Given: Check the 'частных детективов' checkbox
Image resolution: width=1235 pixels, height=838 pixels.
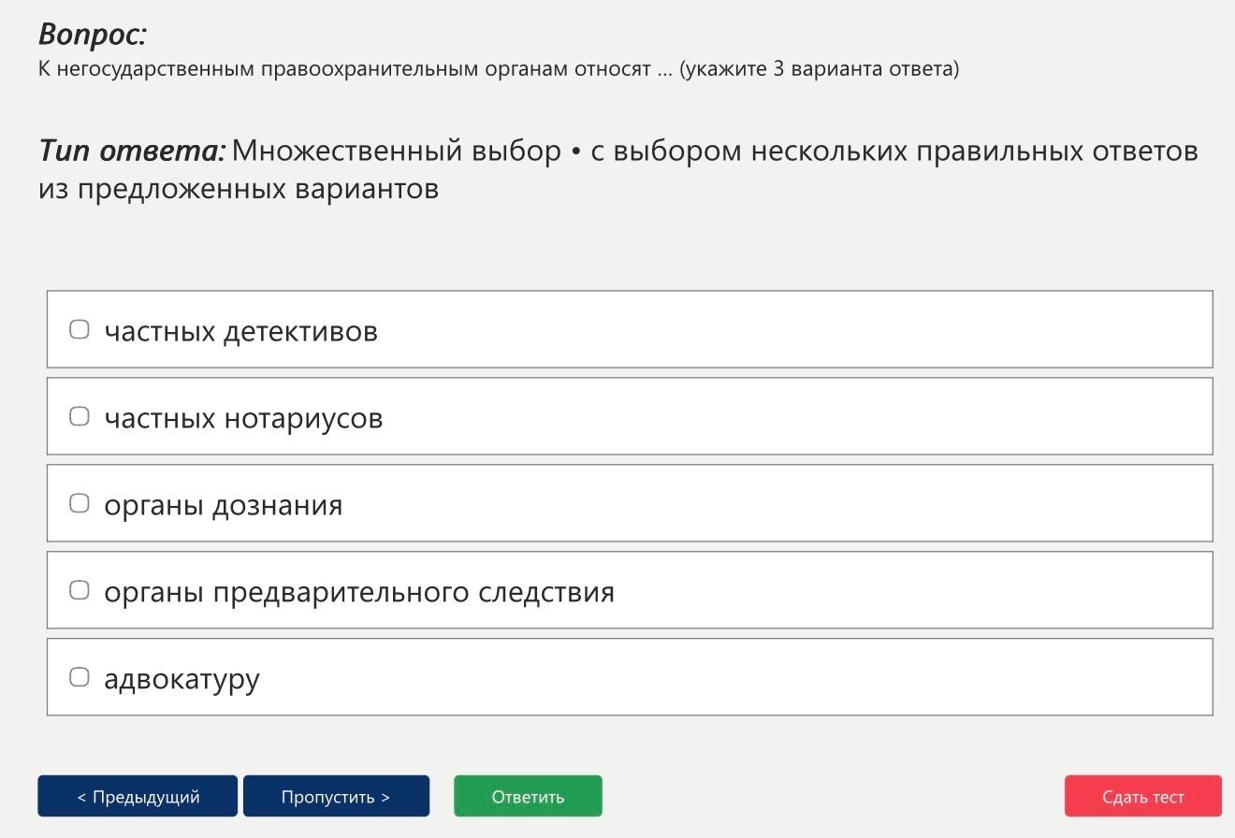Looking at the screenshot, I should pyautogui.click(x=80, y=329).
